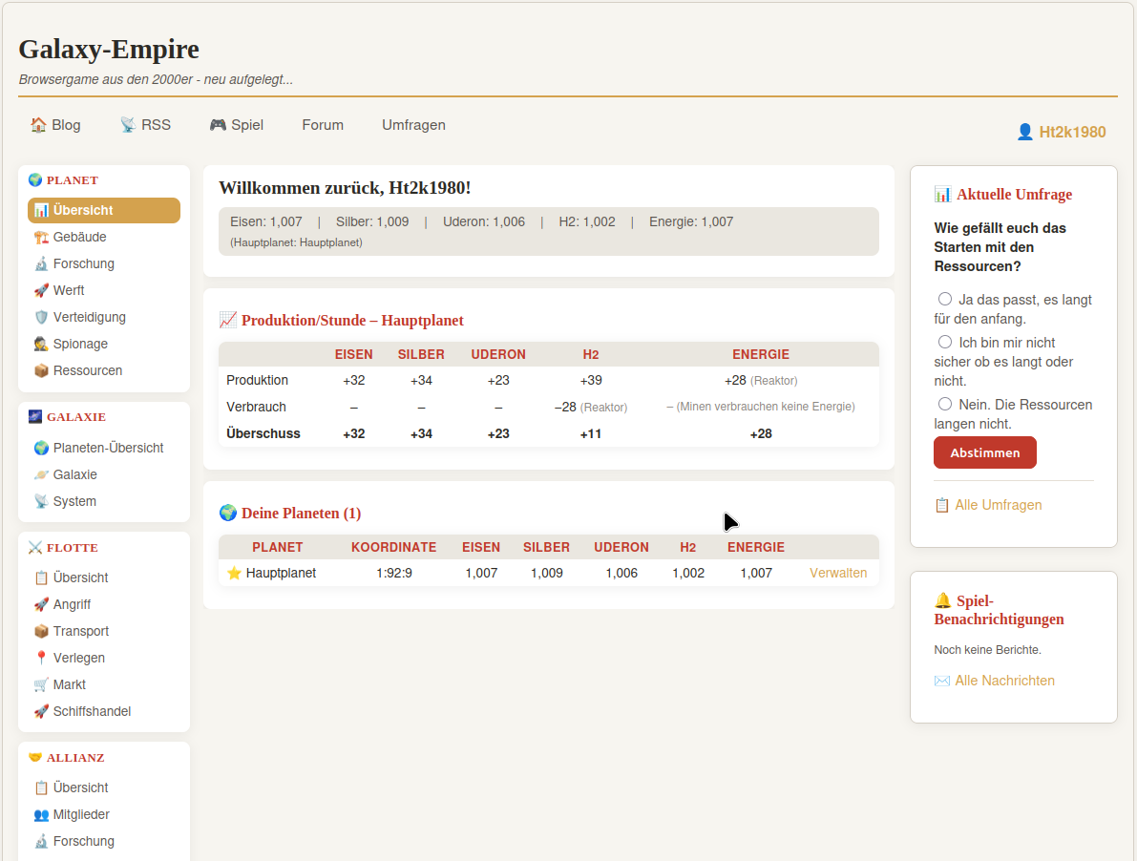Click the globe icon beside Planeten-Übersicht
This screenshot has height=861, width=1137.
[x=41, y=448]
